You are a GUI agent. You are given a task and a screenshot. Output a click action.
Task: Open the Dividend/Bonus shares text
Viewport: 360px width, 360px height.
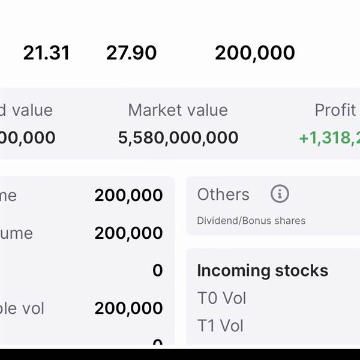[251, 221]
